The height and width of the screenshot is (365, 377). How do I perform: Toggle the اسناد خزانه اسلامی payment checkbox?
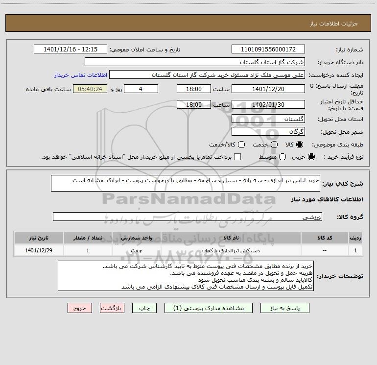pos(237,157)
